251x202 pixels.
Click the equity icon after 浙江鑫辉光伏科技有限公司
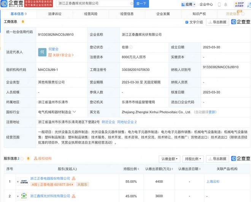tap(73, 196)
